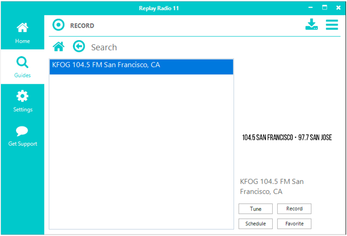
Task: Click the 104.5 San Francisco station logo
Action: pyautogui.click(x=287, y=138)
